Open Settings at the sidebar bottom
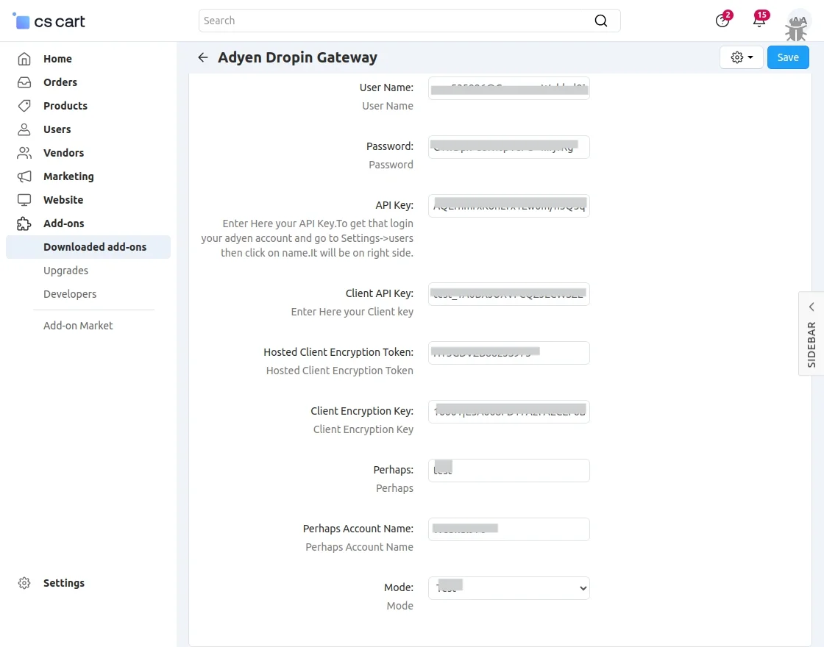824x647 pixels. 63,583
